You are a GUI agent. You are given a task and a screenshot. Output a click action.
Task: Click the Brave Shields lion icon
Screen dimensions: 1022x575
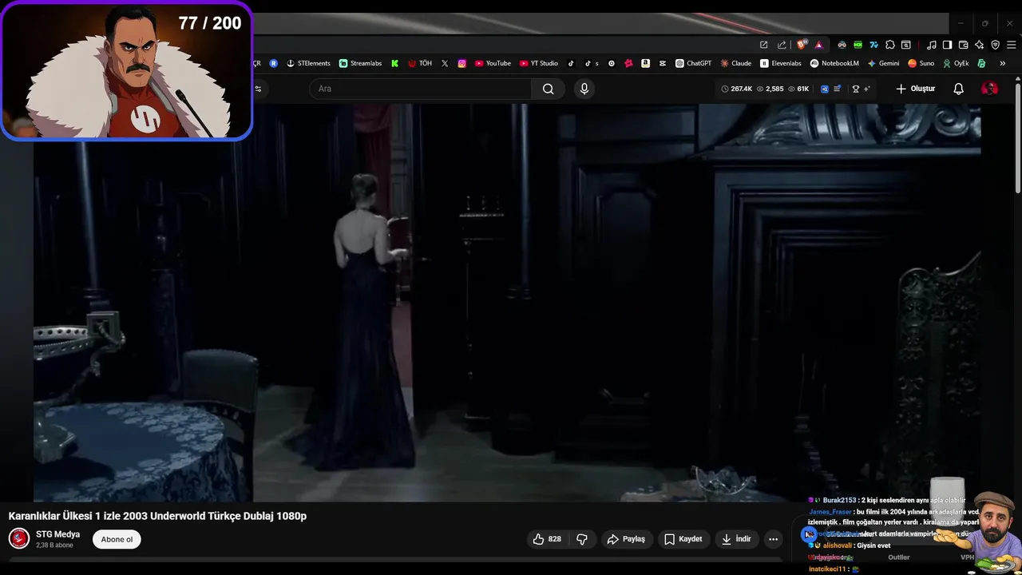(802, 45)
